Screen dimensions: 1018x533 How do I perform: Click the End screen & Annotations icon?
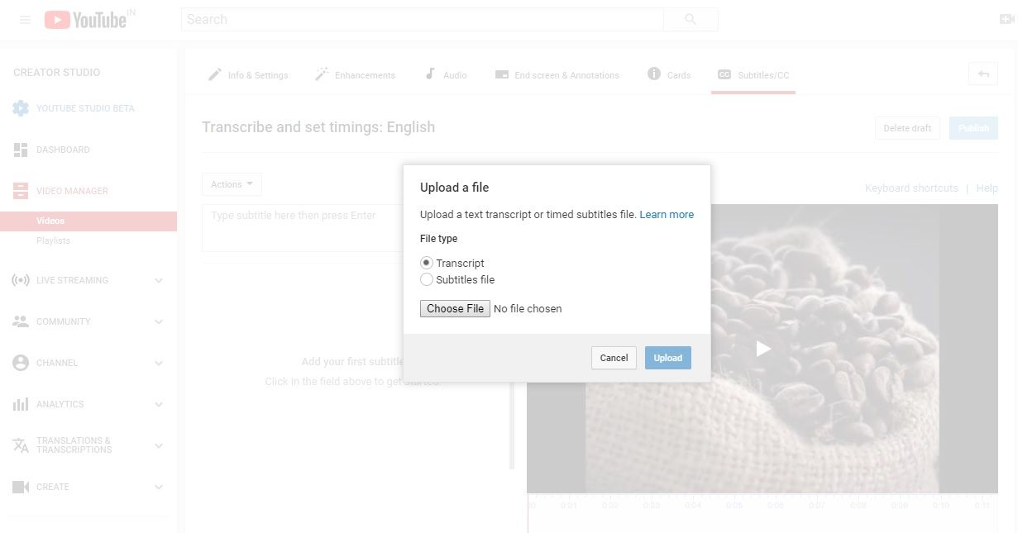click(501, 74)
